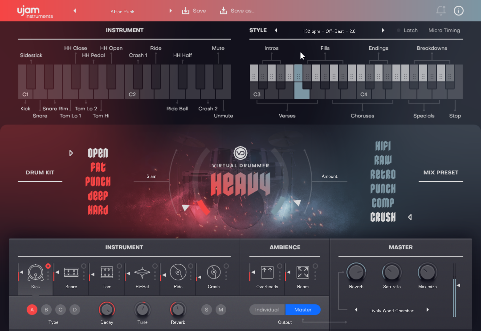Click the C1 Kick key on instrument keyboard
This screenshot has width=481, height=331.
tap(26, 94)
